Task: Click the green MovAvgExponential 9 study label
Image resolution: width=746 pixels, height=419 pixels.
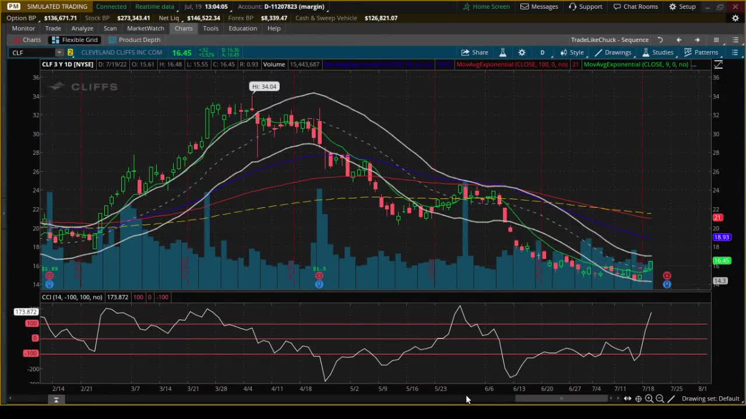Action: 636,65
